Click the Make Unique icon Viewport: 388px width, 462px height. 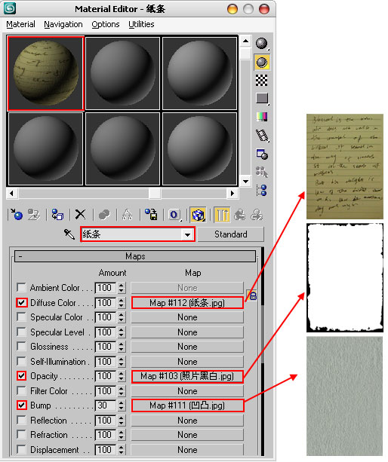click(127, 215)
